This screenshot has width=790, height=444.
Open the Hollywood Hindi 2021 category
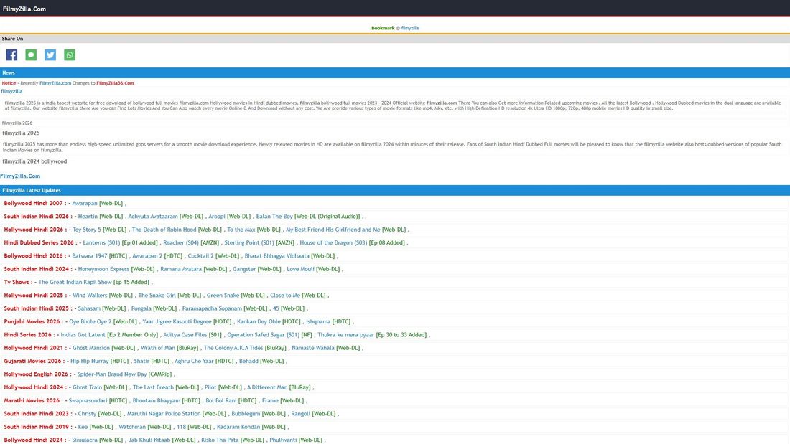[x=34, y=348]
